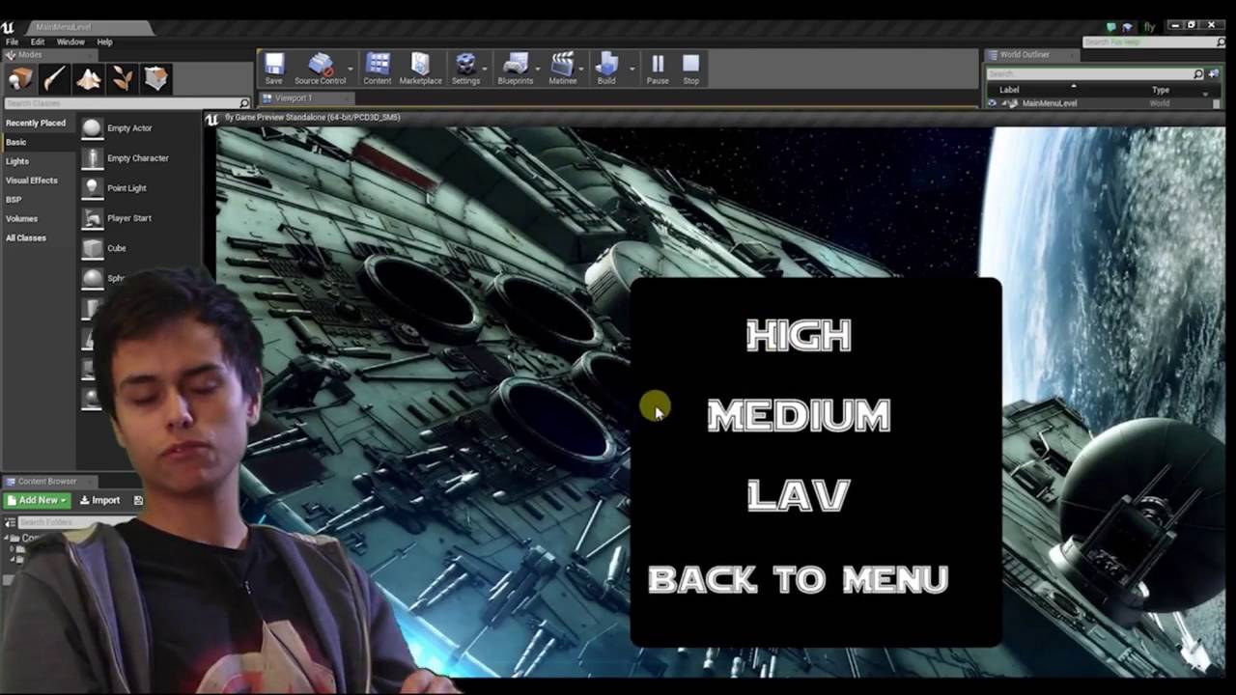
Task: Select the Basic category
Action: (16, 142)
